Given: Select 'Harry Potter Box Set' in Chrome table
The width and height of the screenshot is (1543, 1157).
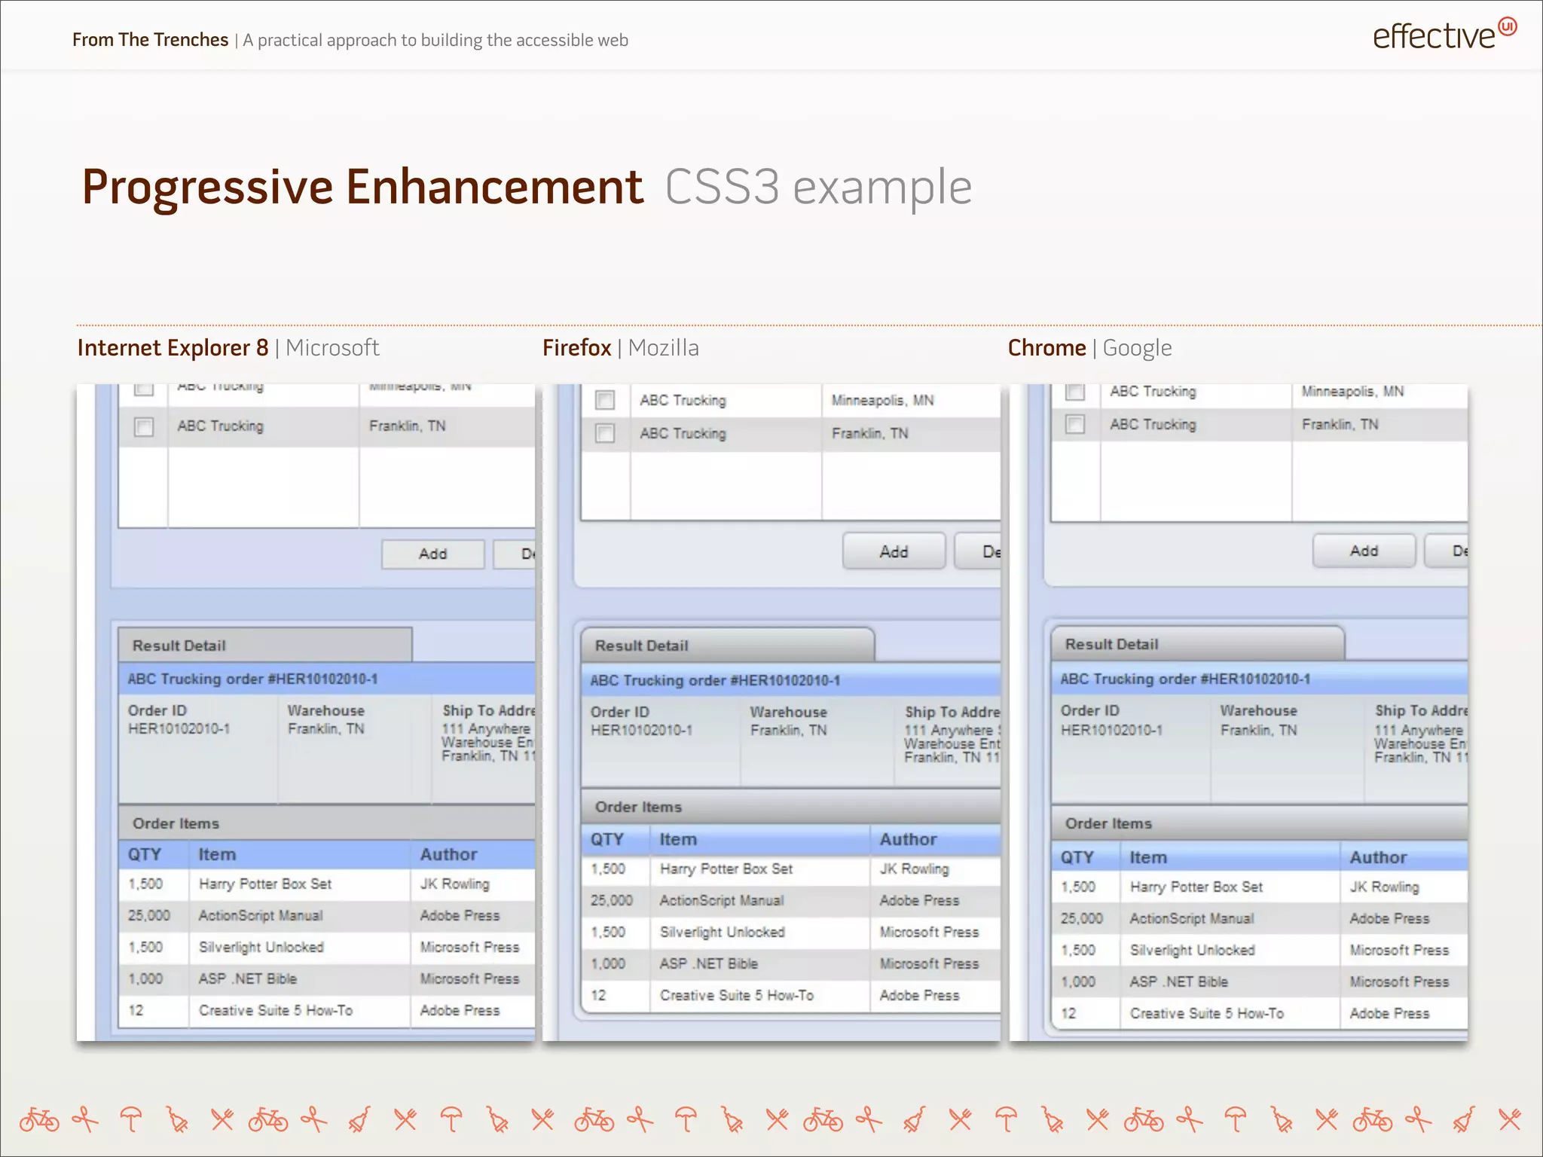Looking at the screenshot, I should click(x=1196, y=887).
